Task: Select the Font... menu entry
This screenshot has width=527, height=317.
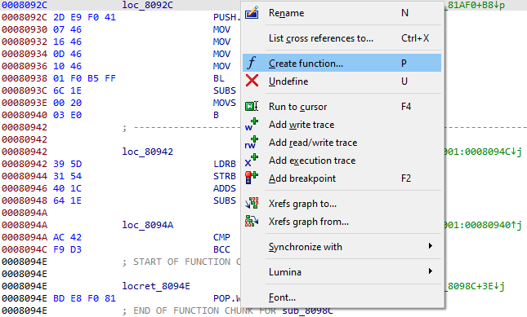Action: [x=342, y=297]
